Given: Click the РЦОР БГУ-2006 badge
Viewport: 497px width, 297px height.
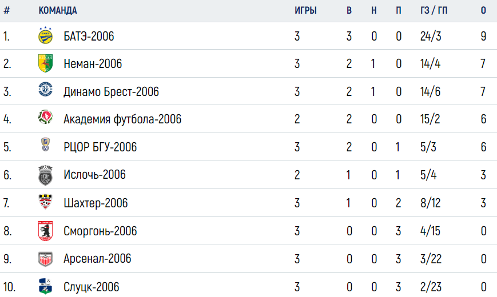Looking at the screenshot, I should click(45, 145).
